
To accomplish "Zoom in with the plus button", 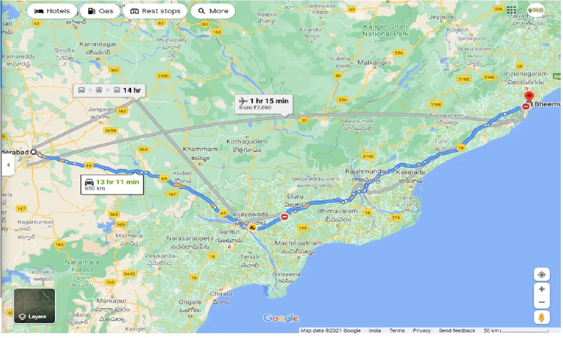I will (541, 289).
